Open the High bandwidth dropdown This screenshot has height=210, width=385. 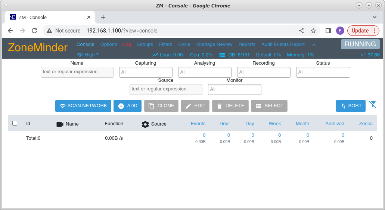(88, 55)
